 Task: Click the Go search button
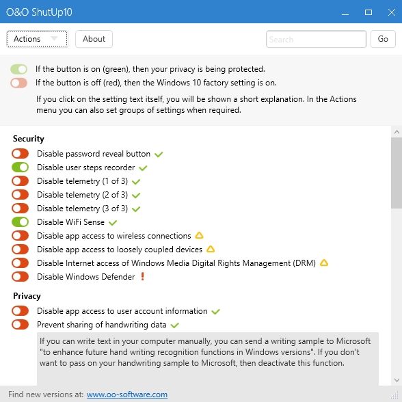click(383, 39)
